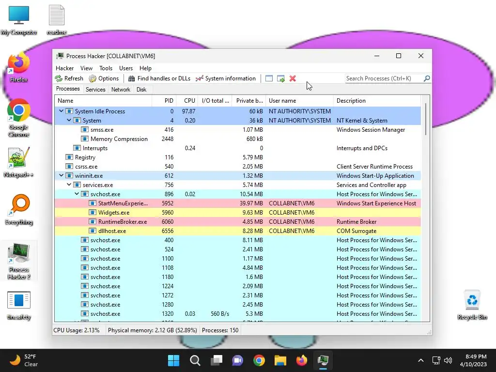Image resolution: width=496 pixels, height=372 pixels.
Task: Click CPU Usage 2.13% in status bar
Action: coord(76,330)
